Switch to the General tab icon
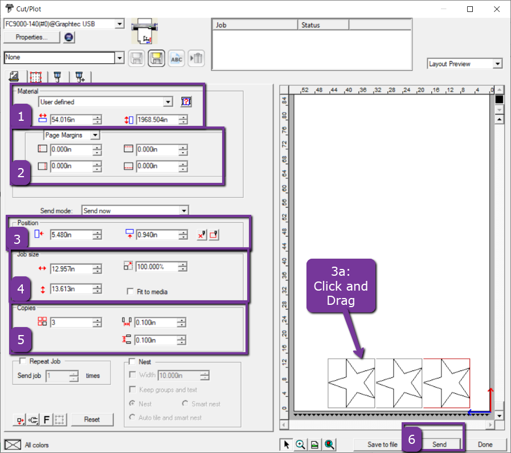 point(14,76)
